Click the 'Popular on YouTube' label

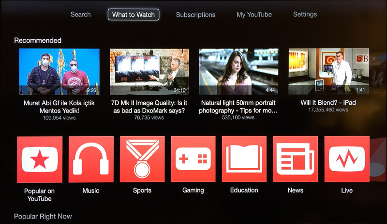click(x=40, y=195)
